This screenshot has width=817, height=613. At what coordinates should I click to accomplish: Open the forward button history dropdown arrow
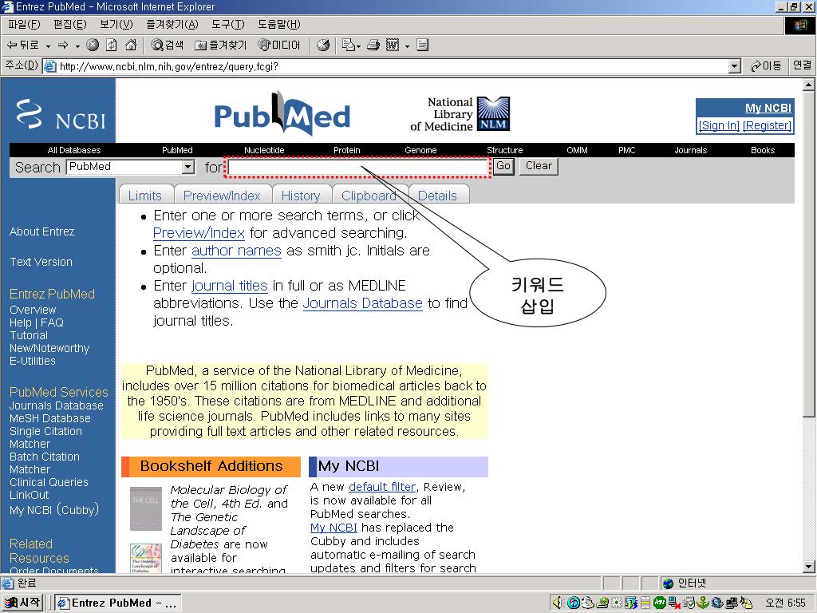pyautogui.click(x=77, y=45)
